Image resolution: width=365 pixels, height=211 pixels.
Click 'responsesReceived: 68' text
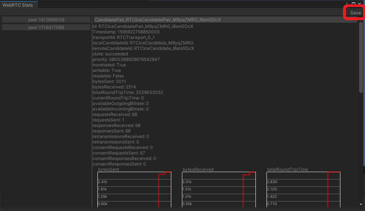click(x=117, y=125)
